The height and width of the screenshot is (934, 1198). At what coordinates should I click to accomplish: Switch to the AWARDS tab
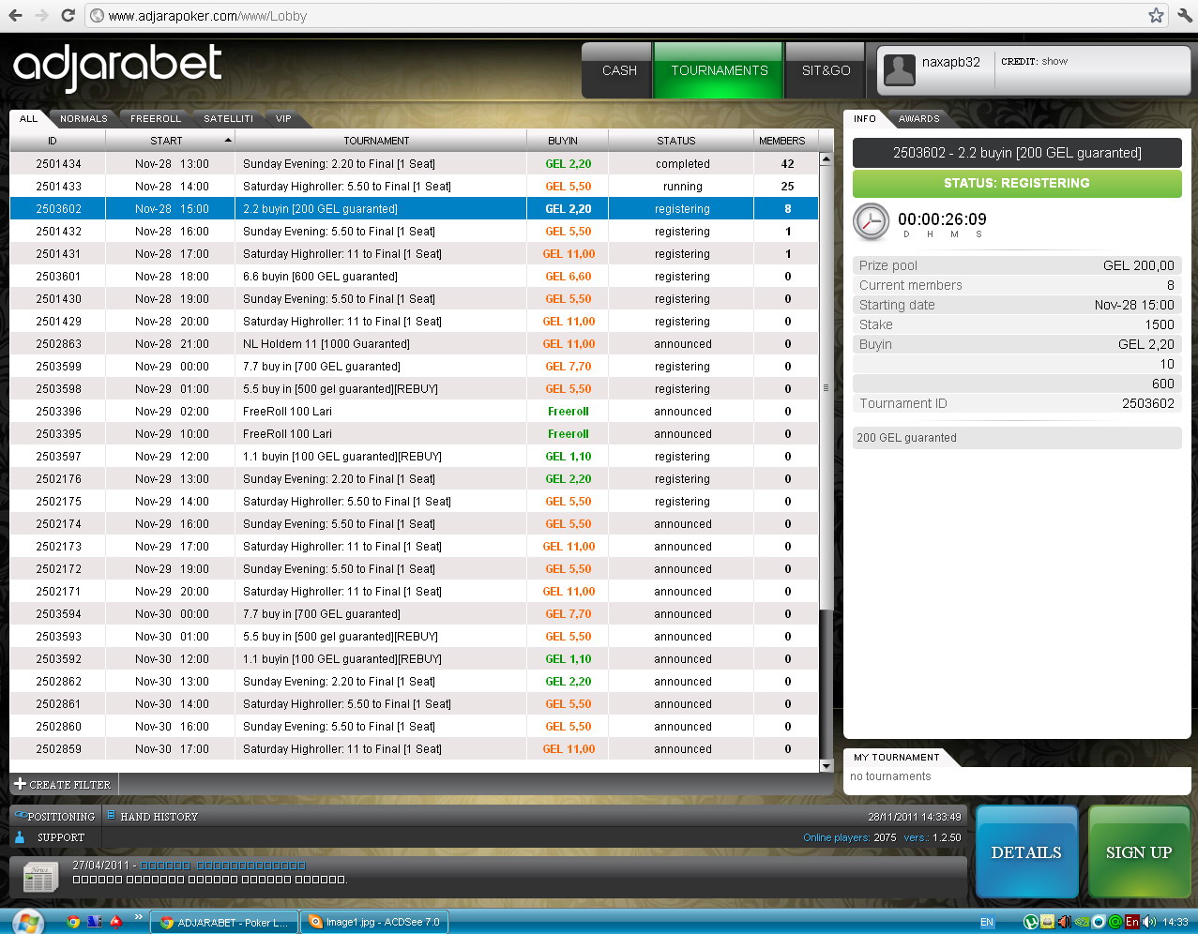coord(918,119)
